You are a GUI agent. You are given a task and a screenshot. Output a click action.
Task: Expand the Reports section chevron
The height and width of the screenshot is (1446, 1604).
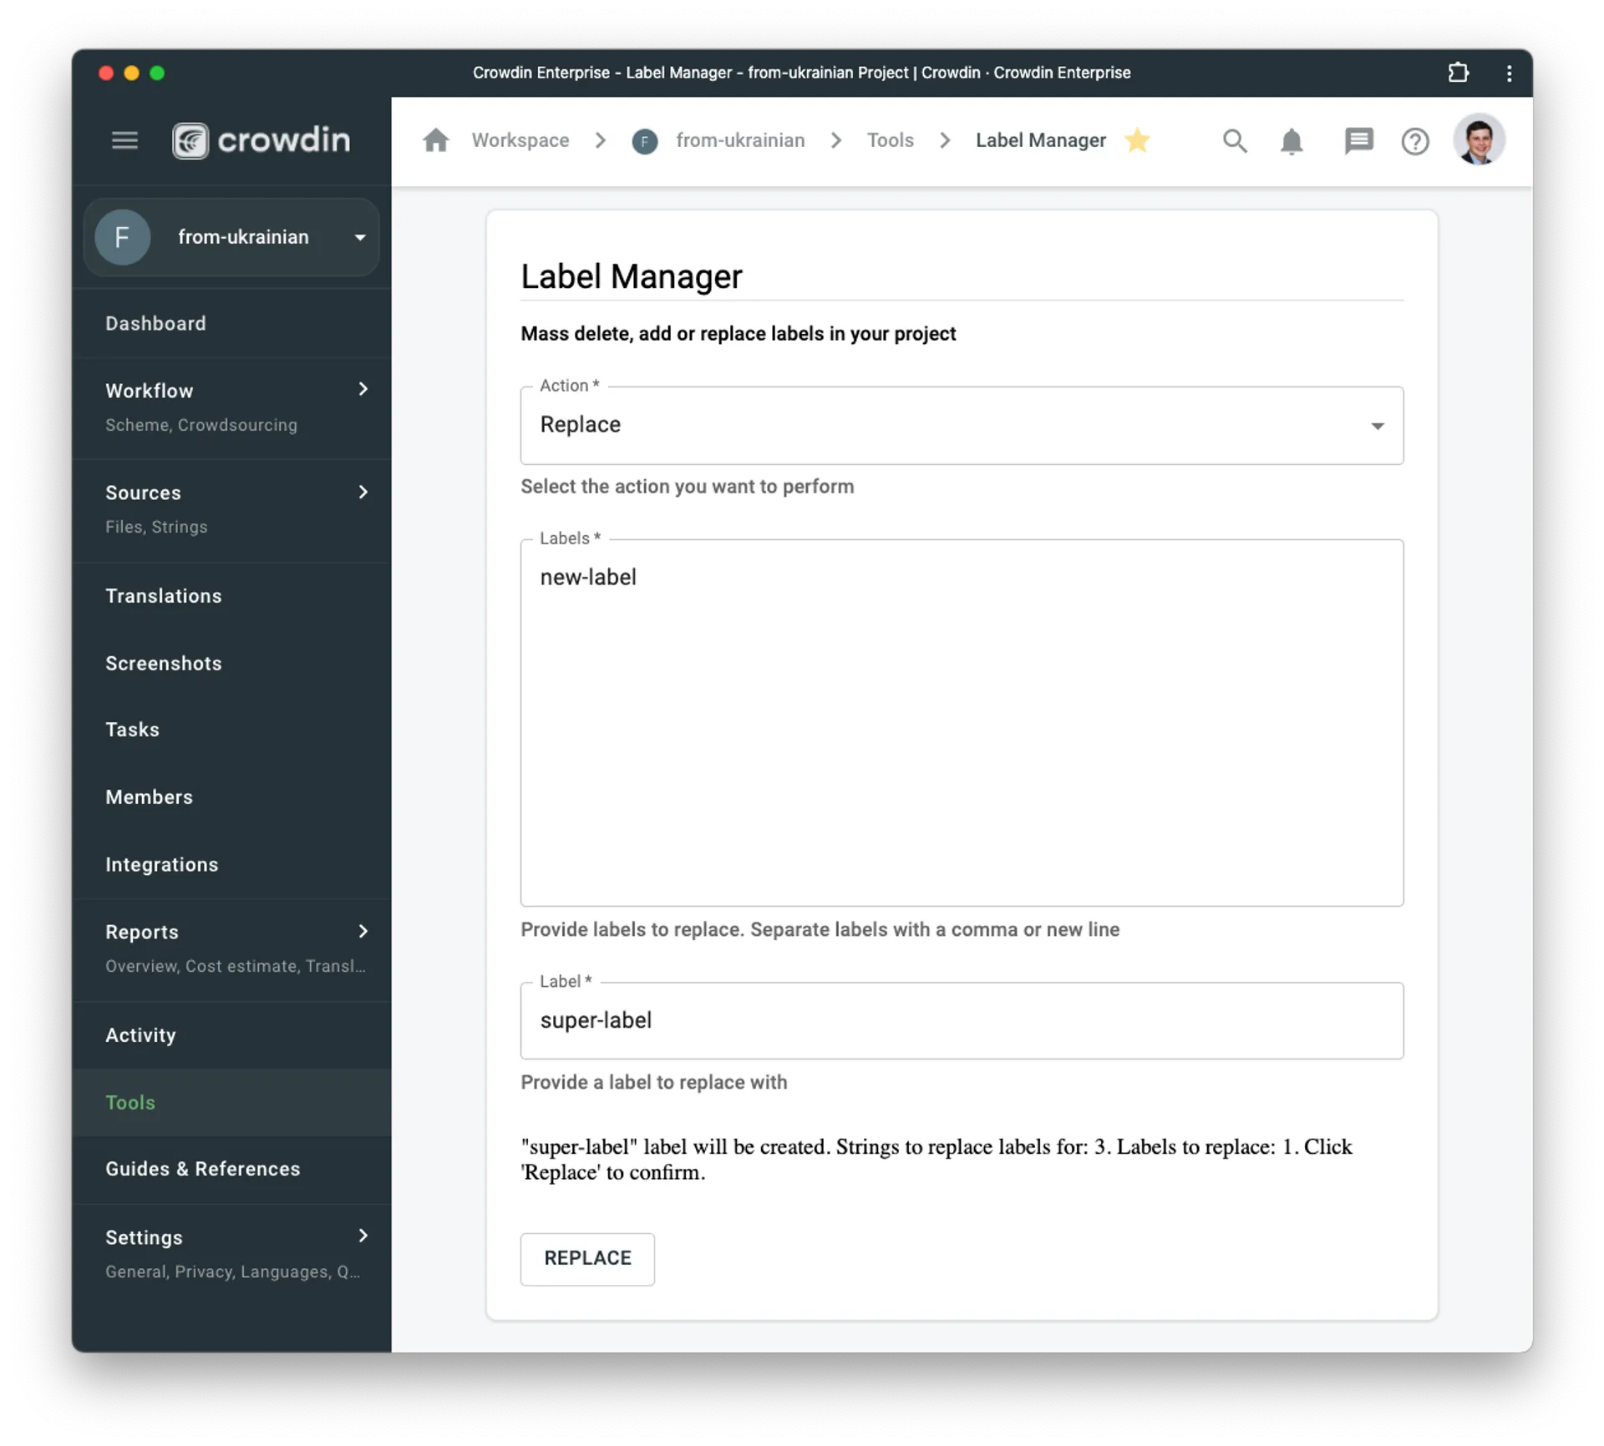[x=363, y=931]
